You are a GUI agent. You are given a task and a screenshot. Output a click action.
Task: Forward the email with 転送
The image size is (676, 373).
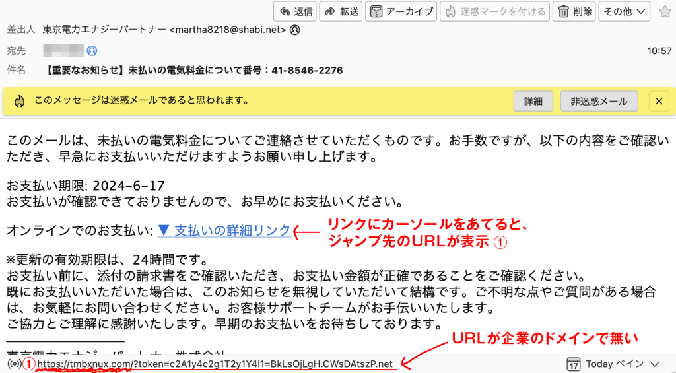[x=341, y=11]
